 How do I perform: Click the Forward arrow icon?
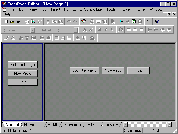127,21
